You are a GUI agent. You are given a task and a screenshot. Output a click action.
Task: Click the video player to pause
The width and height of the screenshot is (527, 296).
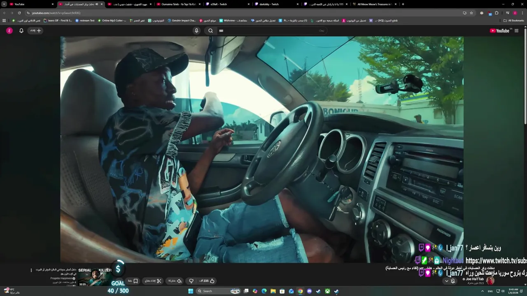coord(262,149)
